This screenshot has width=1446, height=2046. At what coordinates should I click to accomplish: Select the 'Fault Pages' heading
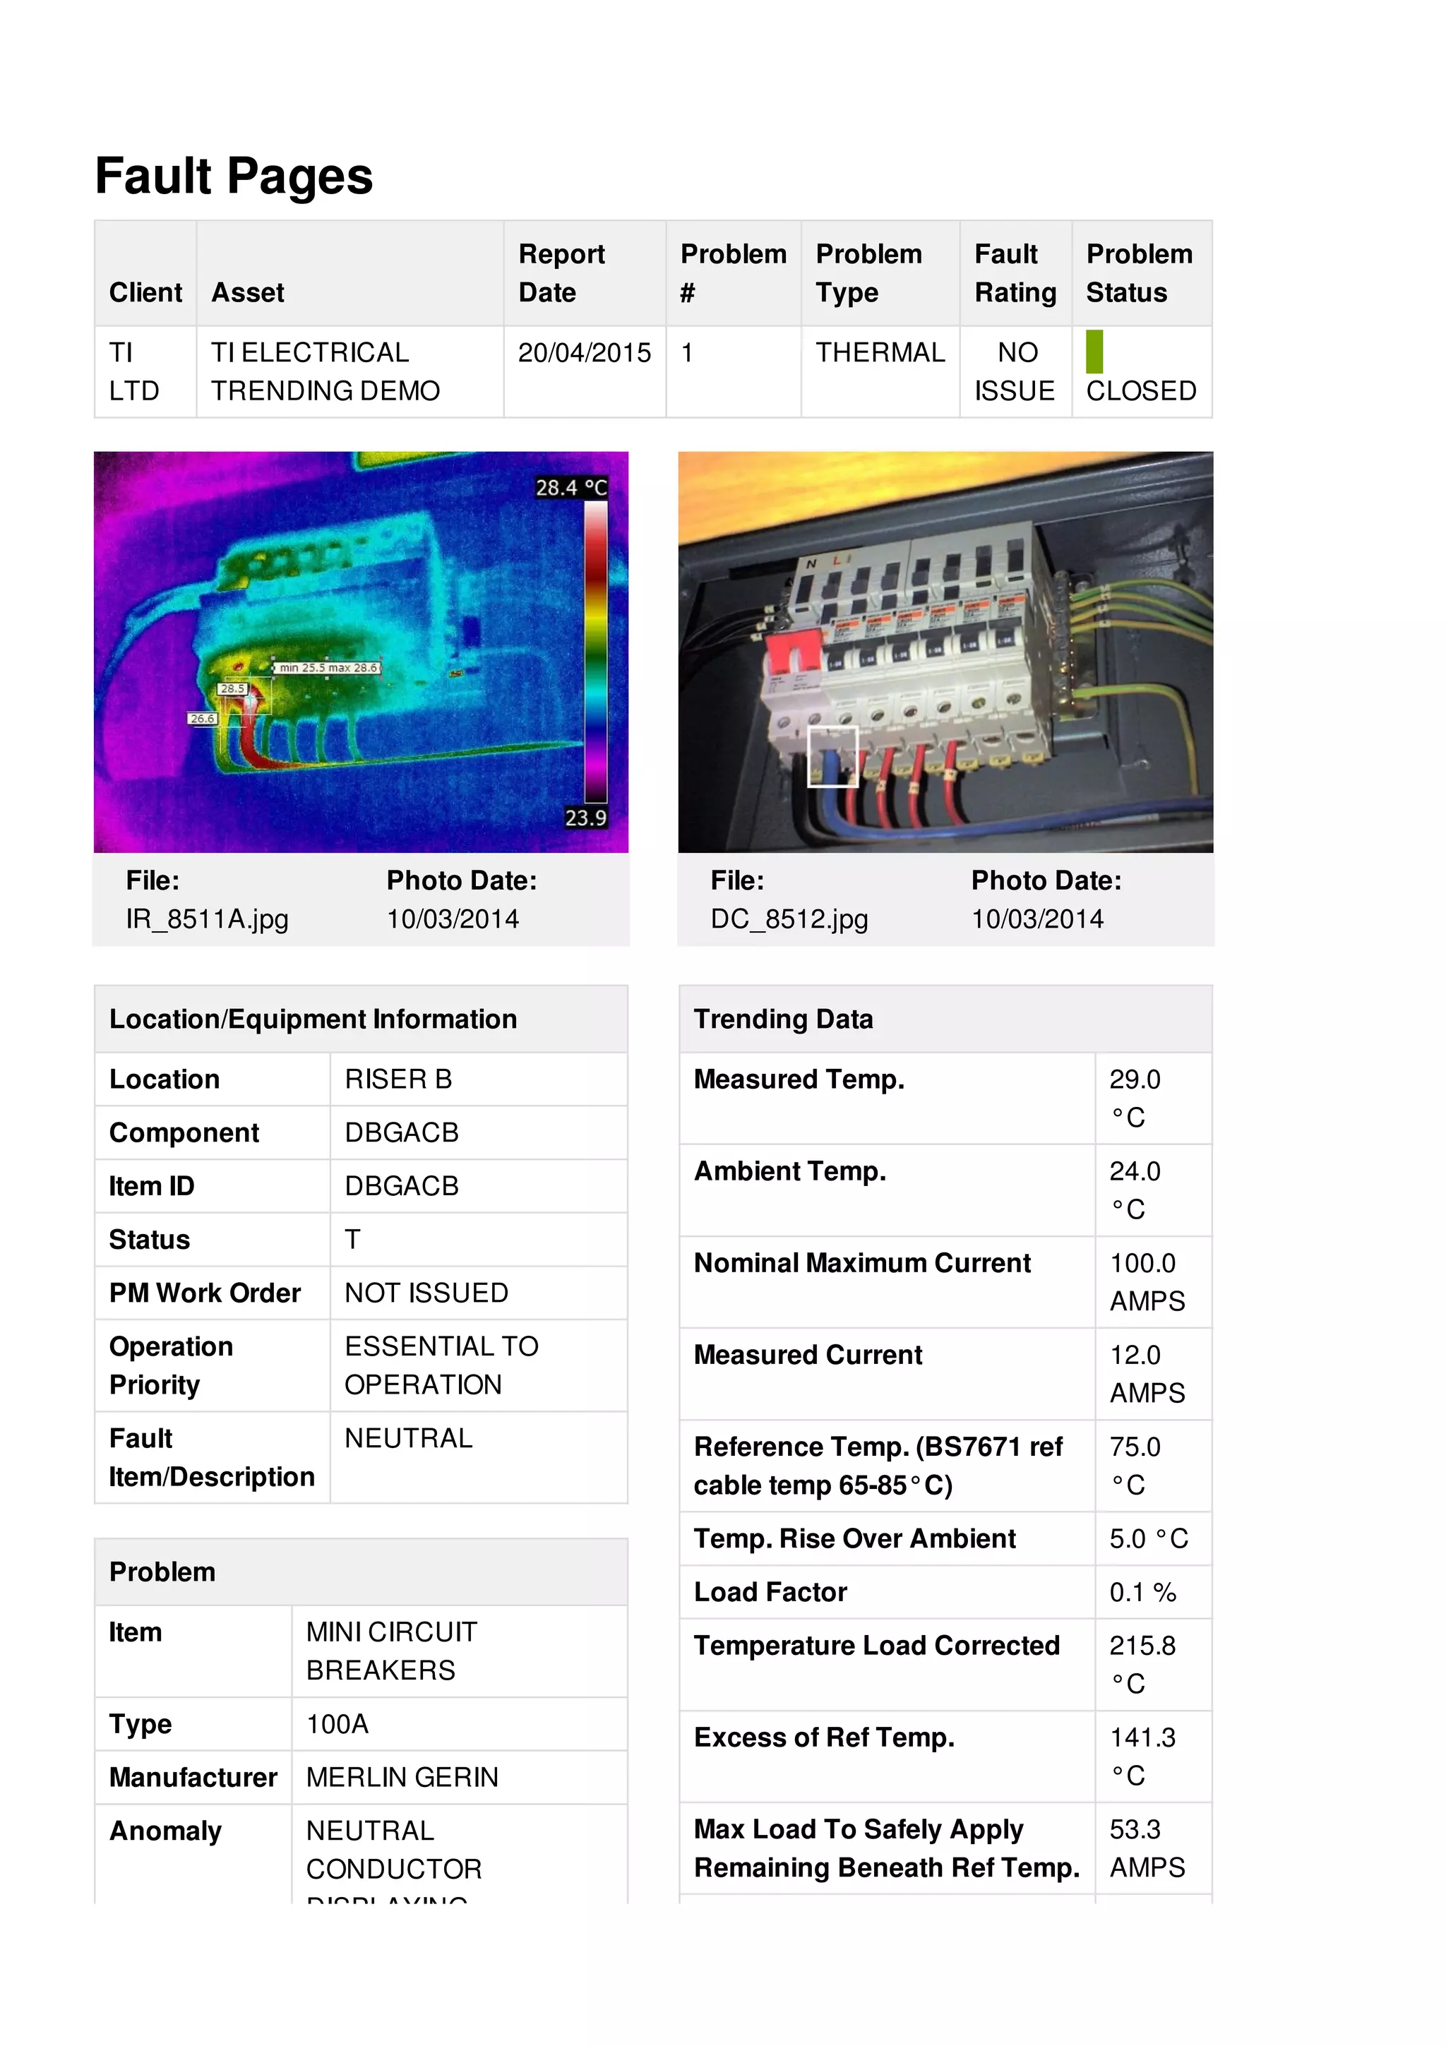234,176
